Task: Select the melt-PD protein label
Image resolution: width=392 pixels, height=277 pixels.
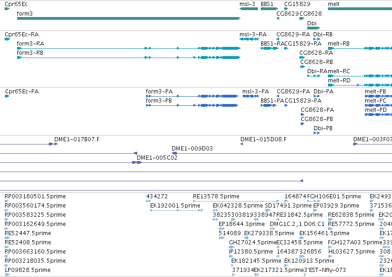Action: pyautogui.click(x=376, y=110)
